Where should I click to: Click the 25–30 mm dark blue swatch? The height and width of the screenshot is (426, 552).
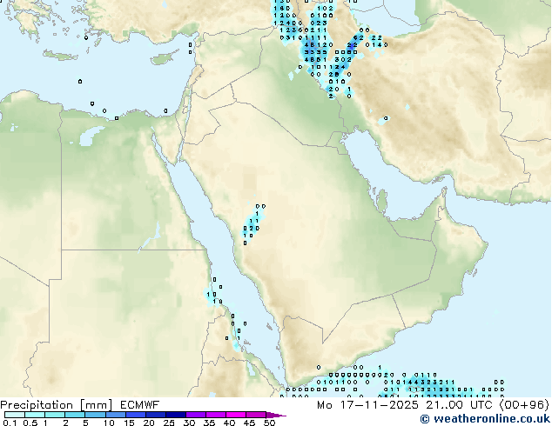coord(176,415)
